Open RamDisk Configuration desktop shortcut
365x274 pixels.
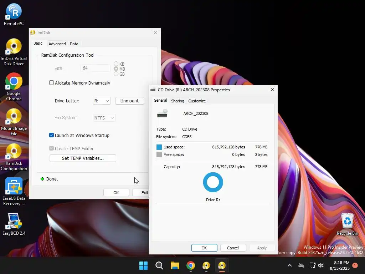point(14,157)
